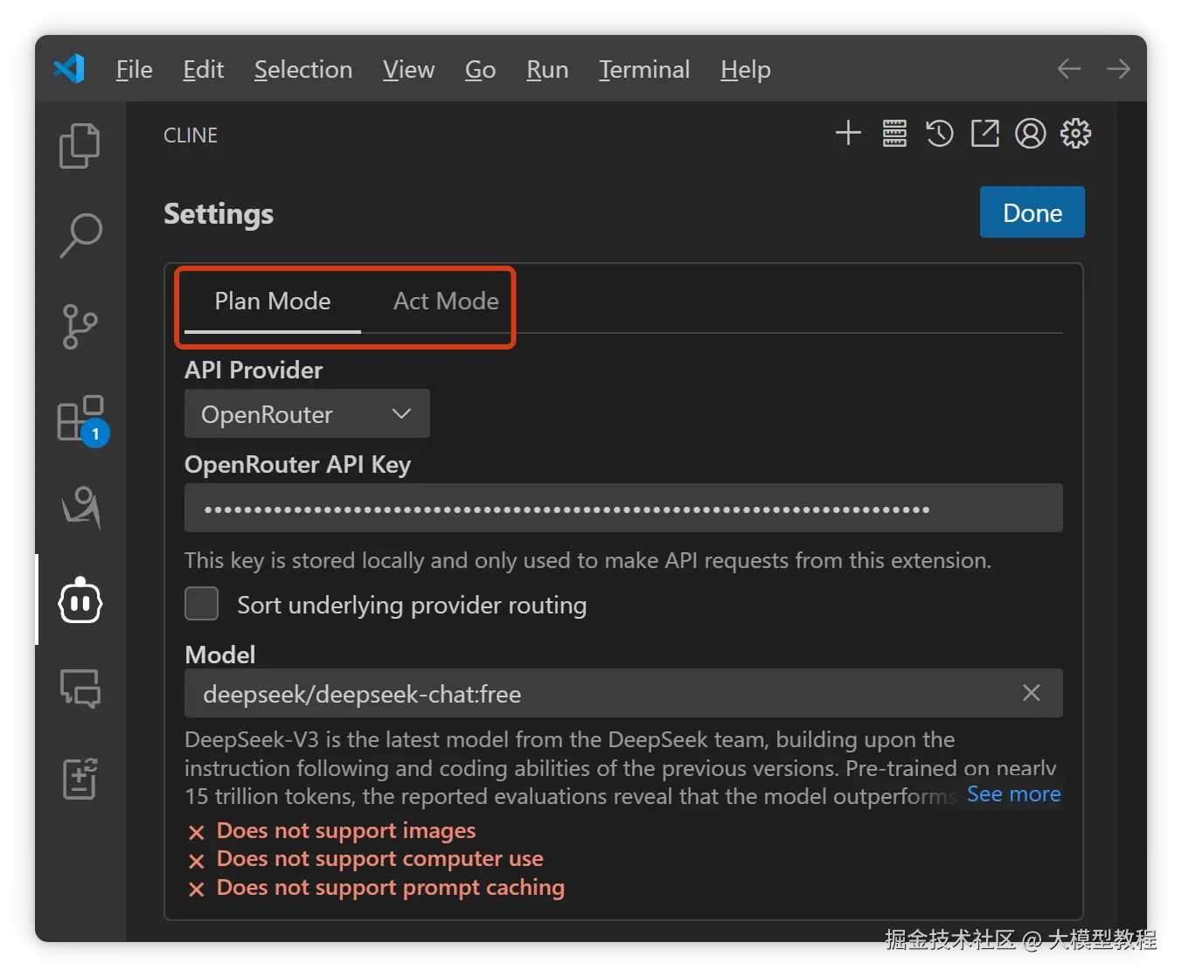Clear the deepseek model field with X
1182x977 pixels.
pyautogui.click(x=1032, y=693)
